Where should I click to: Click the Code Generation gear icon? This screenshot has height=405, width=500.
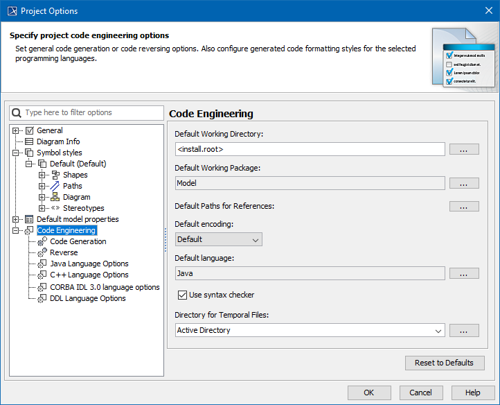pos(42,241)
